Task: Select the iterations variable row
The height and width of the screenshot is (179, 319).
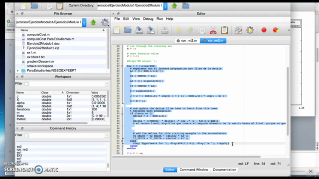Action: [61, 109]
